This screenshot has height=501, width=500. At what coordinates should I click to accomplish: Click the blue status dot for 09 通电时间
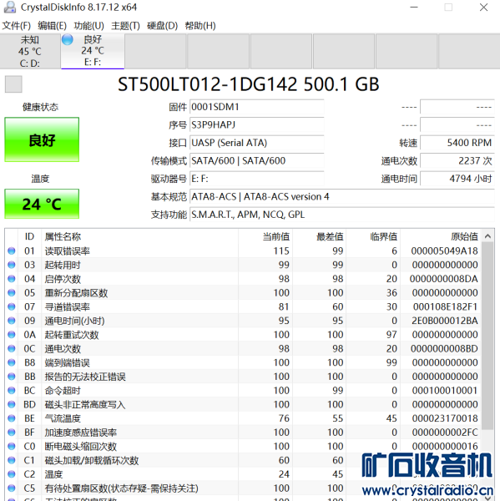[x=12, y=321]
